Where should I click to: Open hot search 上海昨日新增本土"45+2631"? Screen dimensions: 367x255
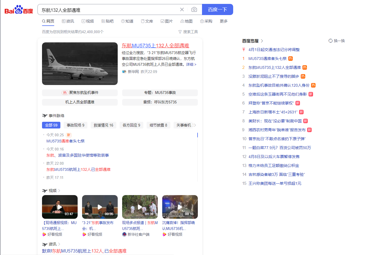click(273, 112)
